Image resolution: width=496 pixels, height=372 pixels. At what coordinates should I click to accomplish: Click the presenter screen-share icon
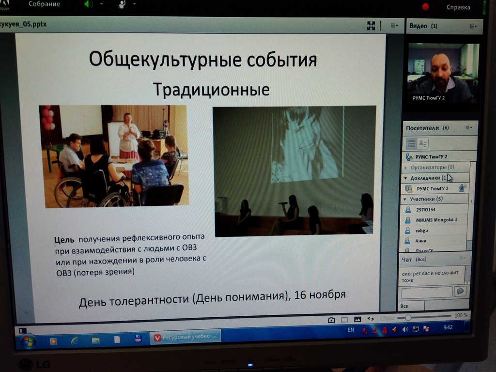tap(408, 189)
